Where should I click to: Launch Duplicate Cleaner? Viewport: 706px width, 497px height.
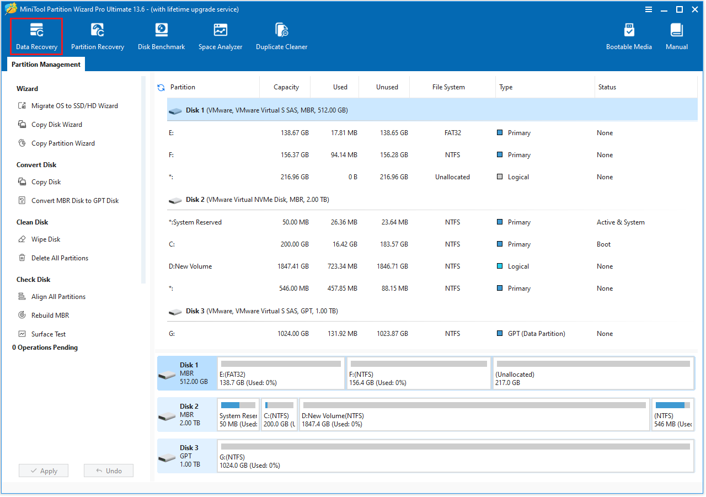[x=281, y=35]
